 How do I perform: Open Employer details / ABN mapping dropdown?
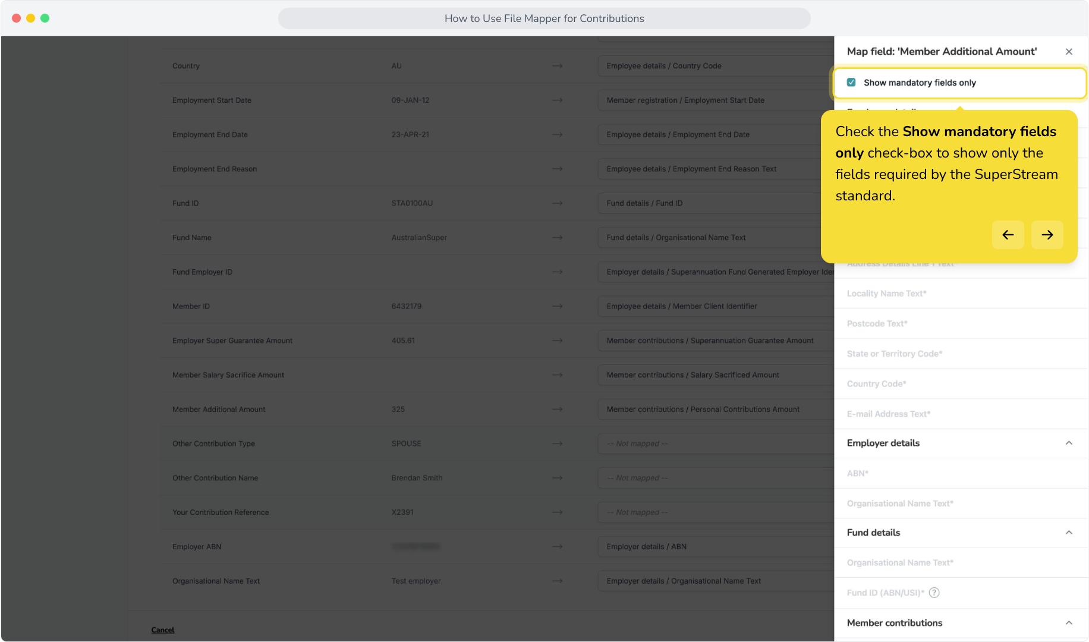coord(716,547)
